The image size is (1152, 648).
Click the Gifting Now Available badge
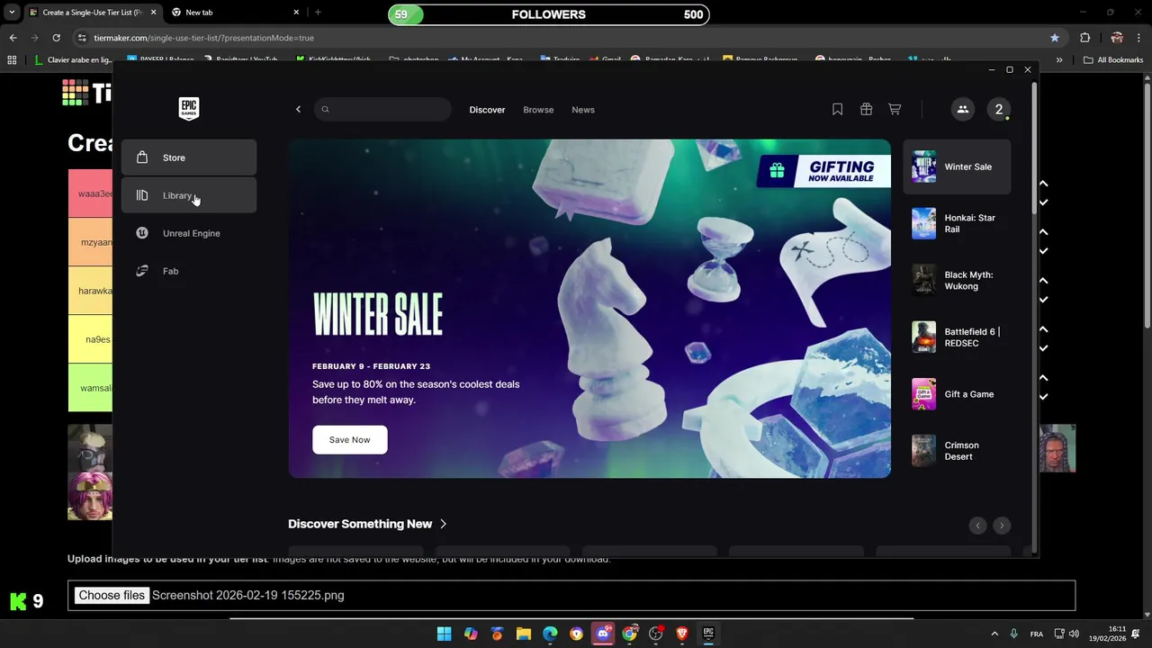click(x=823, y=170)
